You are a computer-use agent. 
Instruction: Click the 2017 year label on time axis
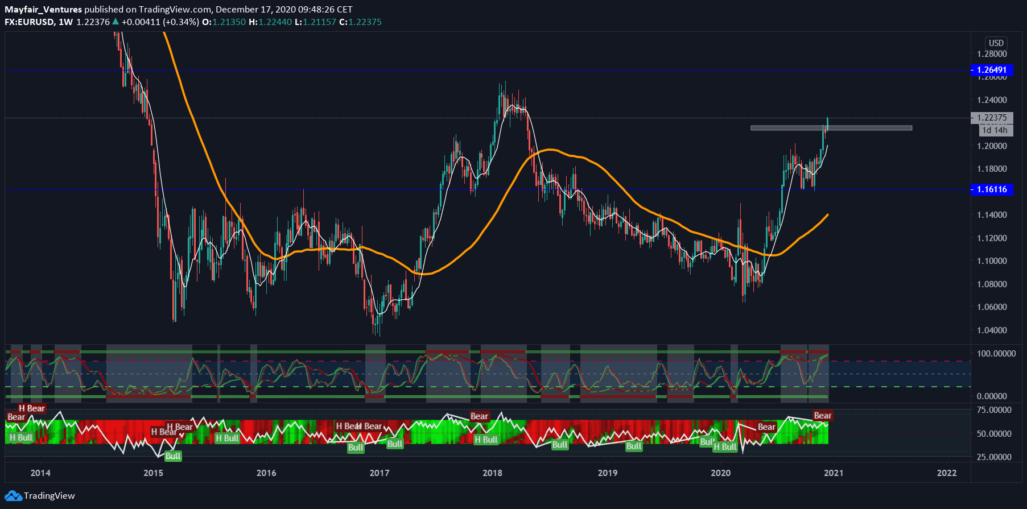[x=380, y=473]
